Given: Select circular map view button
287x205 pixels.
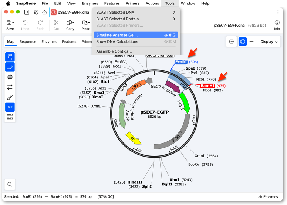Looking at the screenshot, I should click(x=243, y=41).
